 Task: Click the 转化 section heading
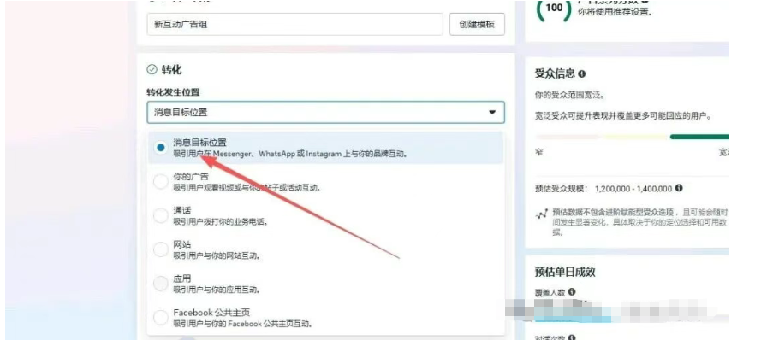171,70
